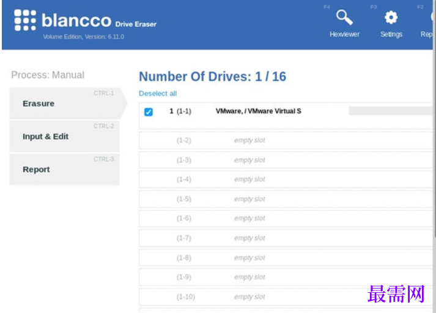Viewport: 436px width, 313px height.
Task: Select the empty slot row (1-4)
Action: [x=286, y=179]
